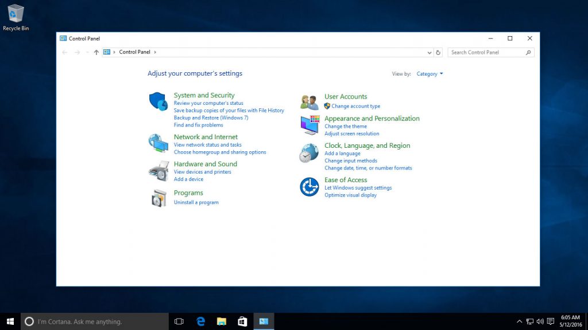This screenshot has width=588, height=330.
Task: Click 'Backup and Restore (Windows 7)' link
Action: point(210,117)
